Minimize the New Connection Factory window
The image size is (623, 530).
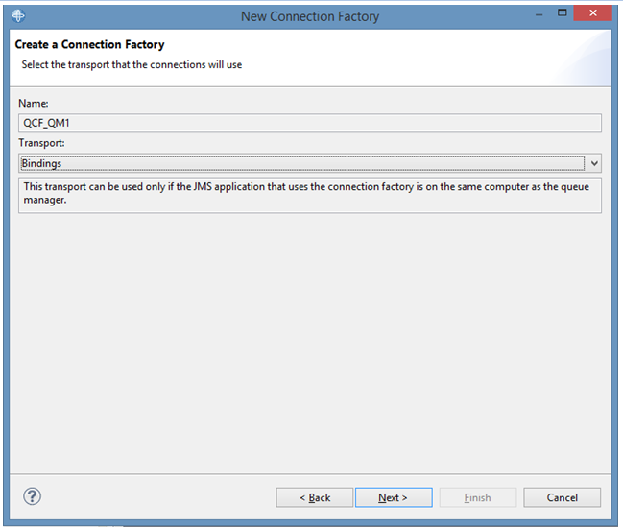click(539, 13)
